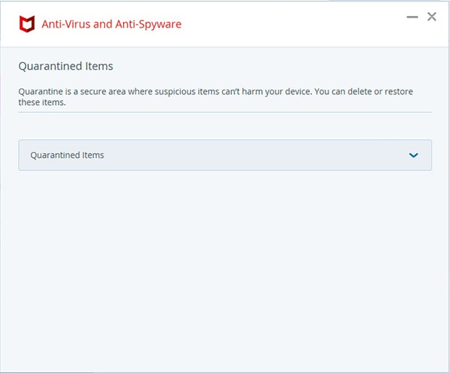
Task: Click the McAfee shield logo
Action: [27, 24]
